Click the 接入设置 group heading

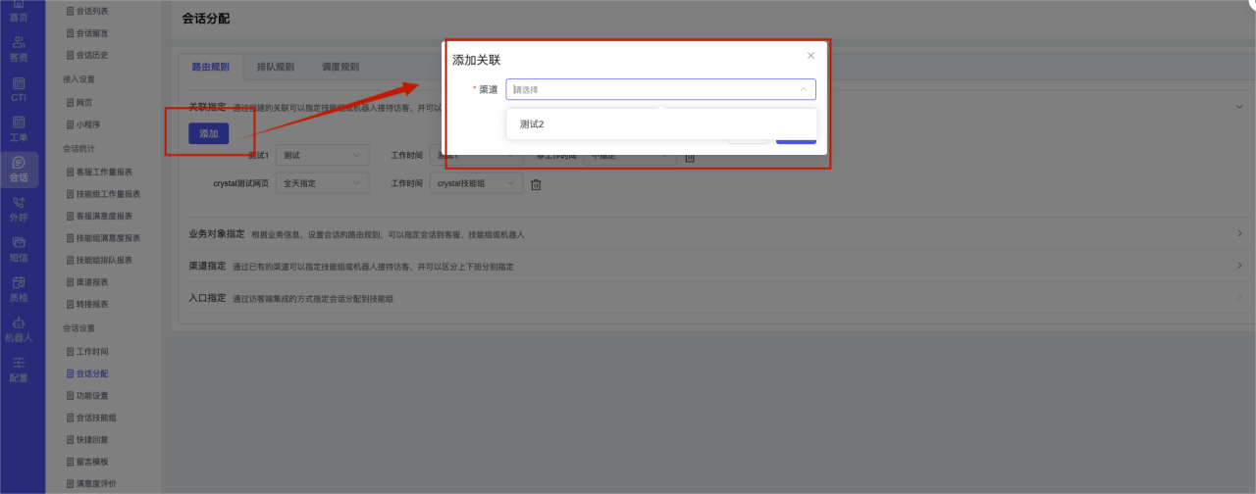[78, 78]
